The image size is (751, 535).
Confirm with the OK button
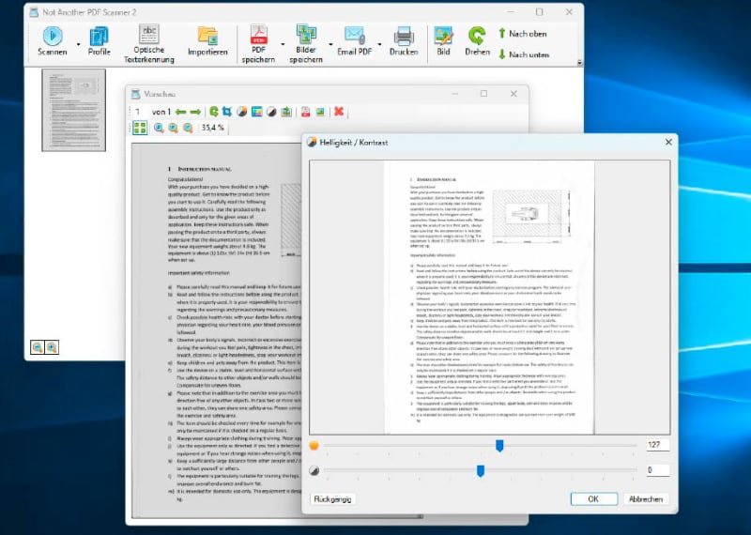pos(594,499)
